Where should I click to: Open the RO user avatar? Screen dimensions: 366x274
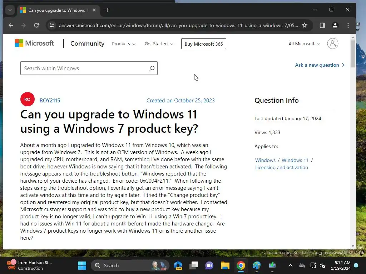[x=27, y=99]
